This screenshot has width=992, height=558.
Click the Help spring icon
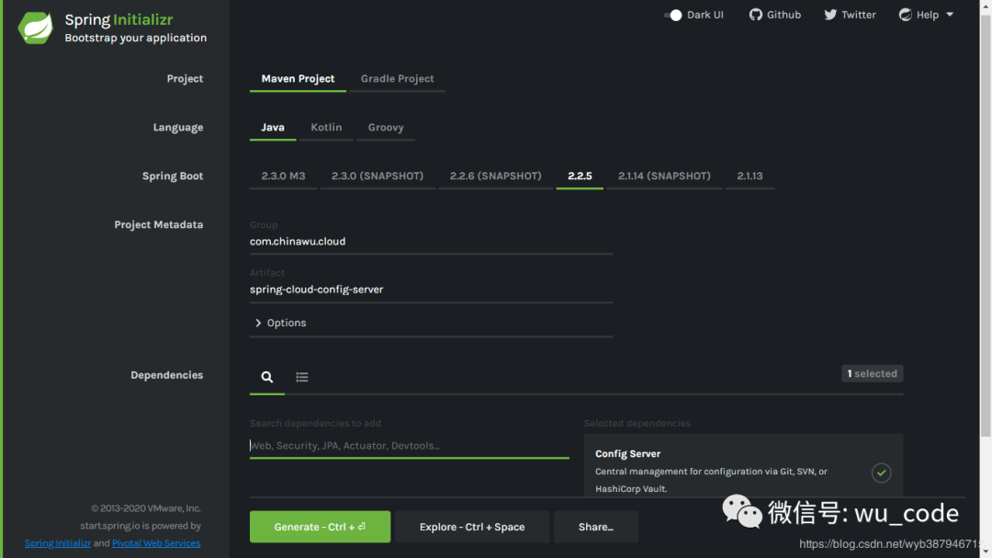coord(906,15)
